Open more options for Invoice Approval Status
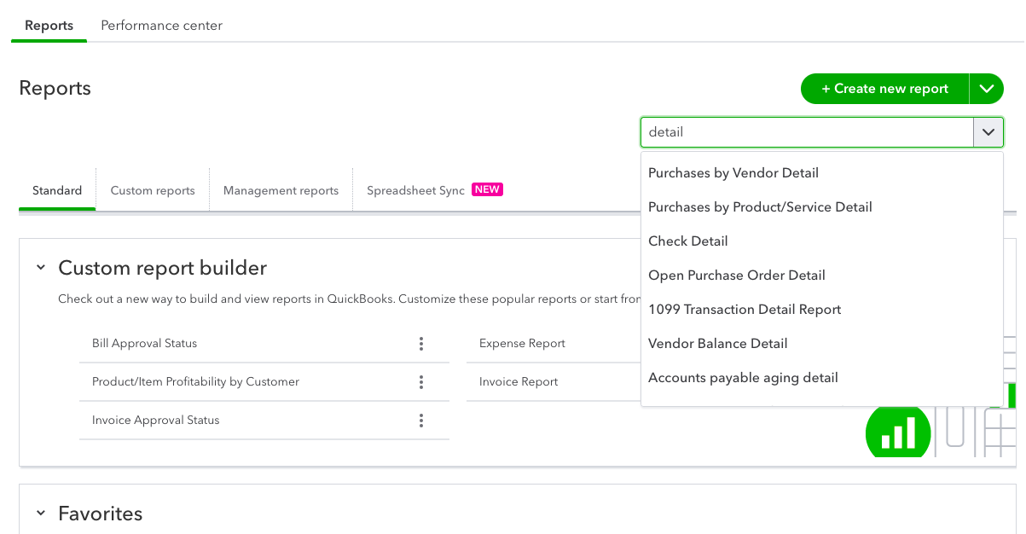1026x534 pixels. pyautogui.click(x=421, y=421)
